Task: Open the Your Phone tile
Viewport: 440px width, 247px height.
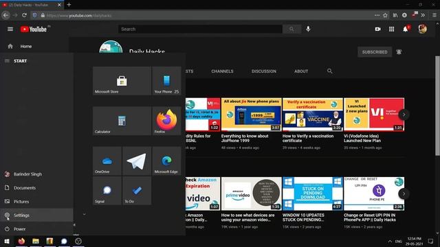Action: pos(166,81)
